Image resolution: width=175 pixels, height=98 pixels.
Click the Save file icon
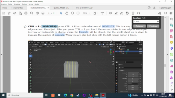[4, 13]
